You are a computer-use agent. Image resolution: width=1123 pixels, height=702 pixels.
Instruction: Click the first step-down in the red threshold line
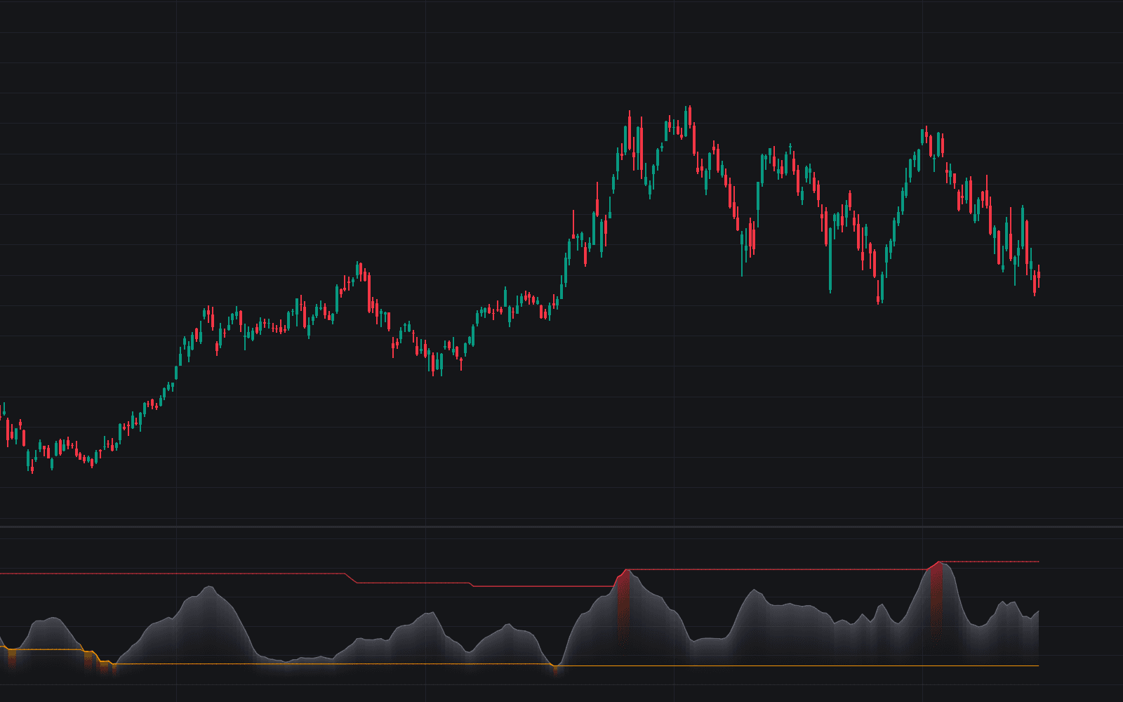[x=352, y=578]
